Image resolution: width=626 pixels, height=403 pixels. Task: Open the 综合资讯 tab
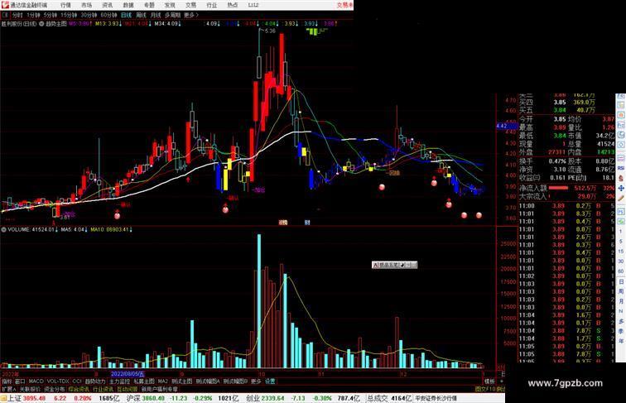point(79,389)
